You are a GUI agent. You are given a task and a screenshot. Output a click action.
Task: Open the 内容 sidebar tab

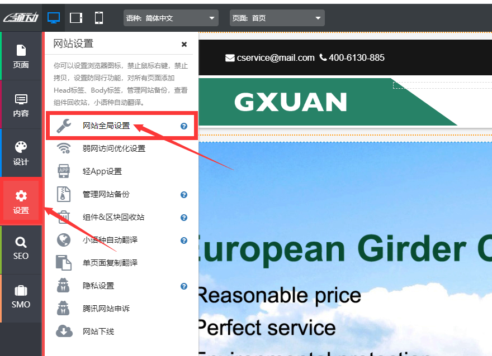21,105
